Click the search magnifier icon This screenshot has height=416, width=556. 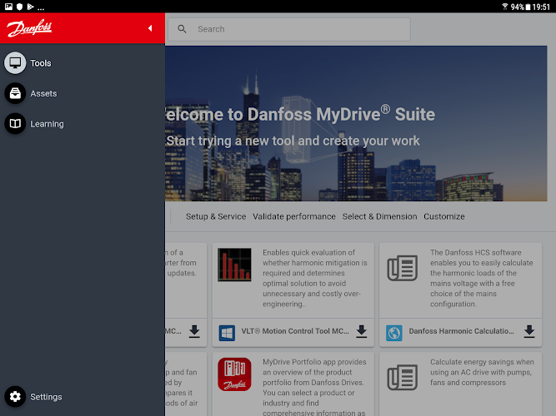pyautogui.click(x=182, y=29)
